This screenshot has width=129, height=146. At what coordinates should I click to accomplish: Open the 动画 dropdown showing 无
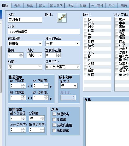(x=25, y=67)
